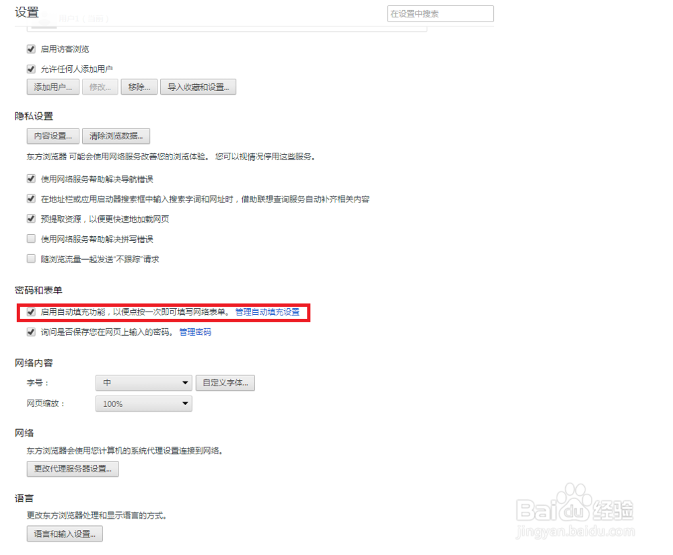673x555 pixels.
Task: Open the search settings input field
Action: click(440, 13)
